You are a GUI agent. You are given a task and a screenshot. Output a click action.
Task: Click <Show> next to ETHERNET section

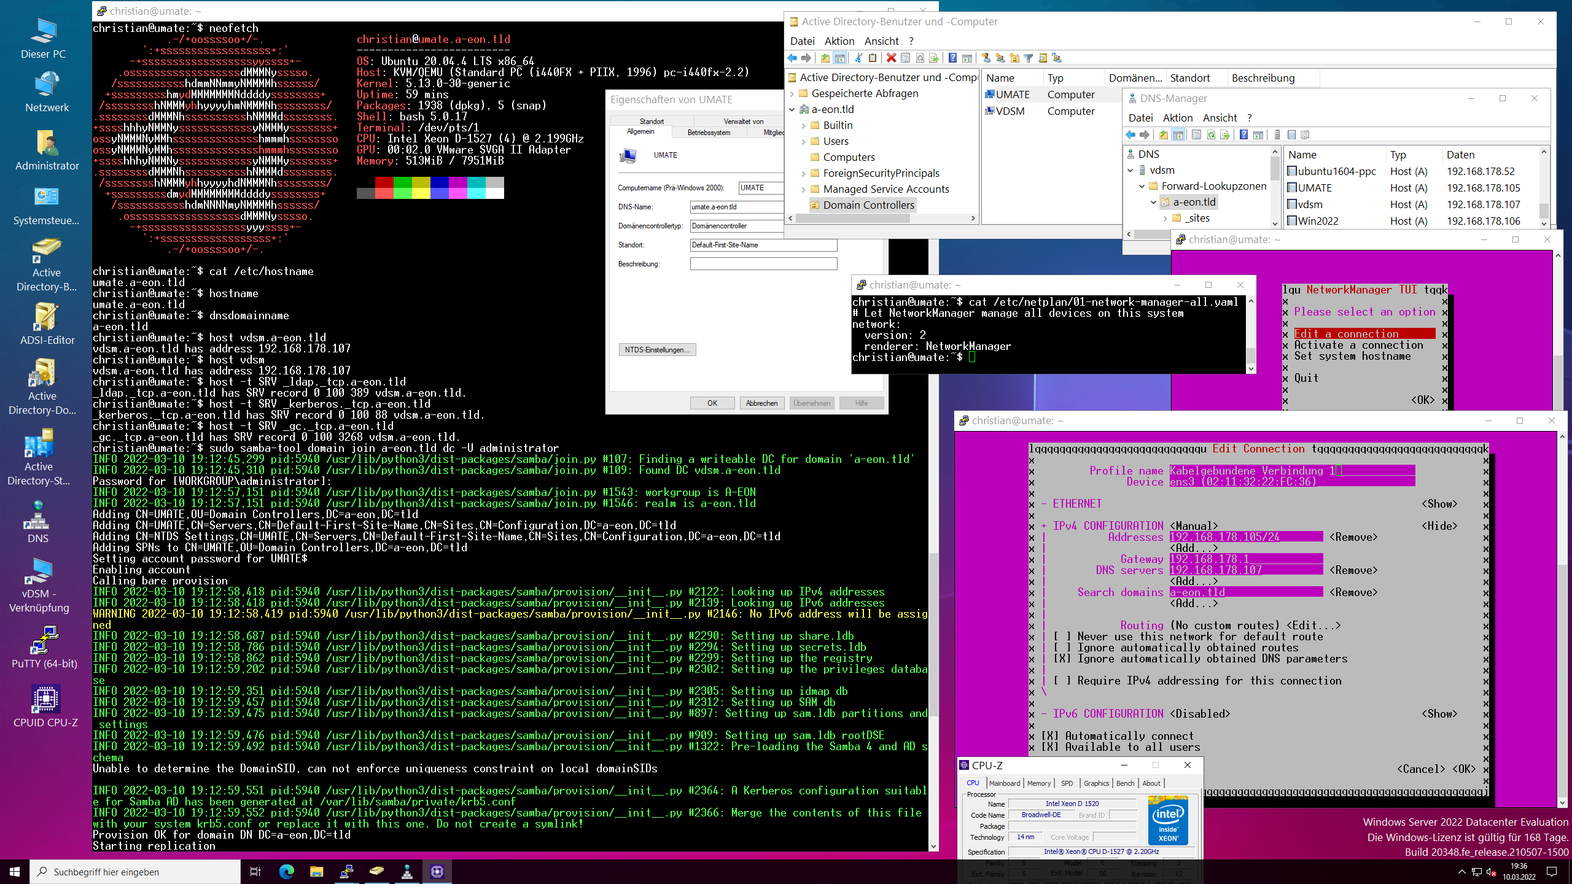click(1439, 504)
